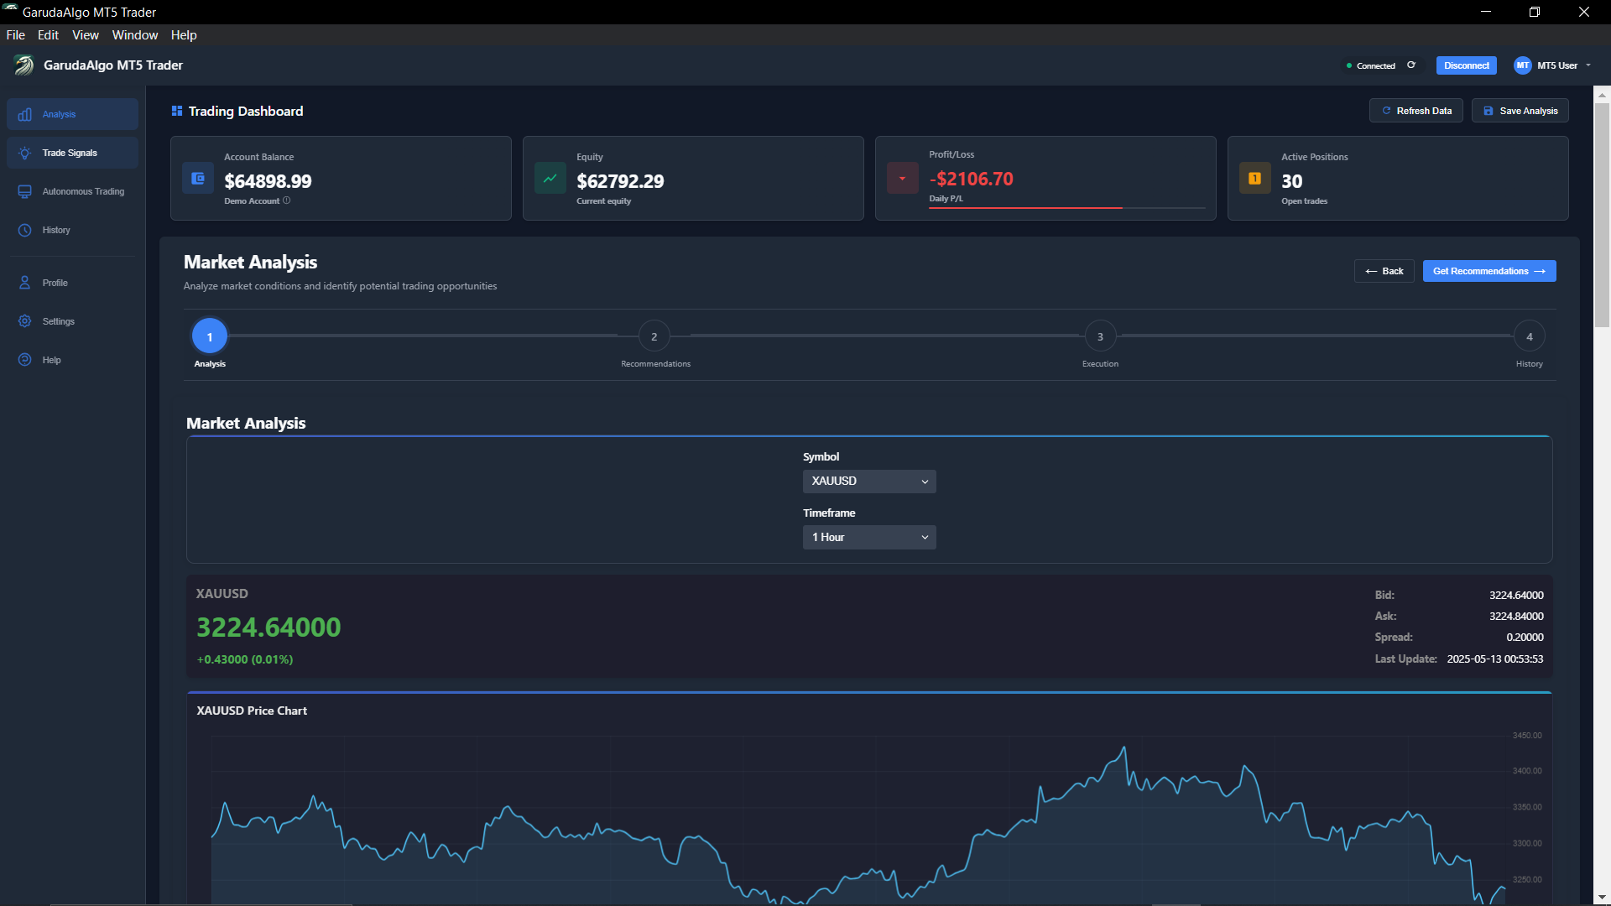Open Autonomous Trading panel
1611x906 pixels.
71,191
